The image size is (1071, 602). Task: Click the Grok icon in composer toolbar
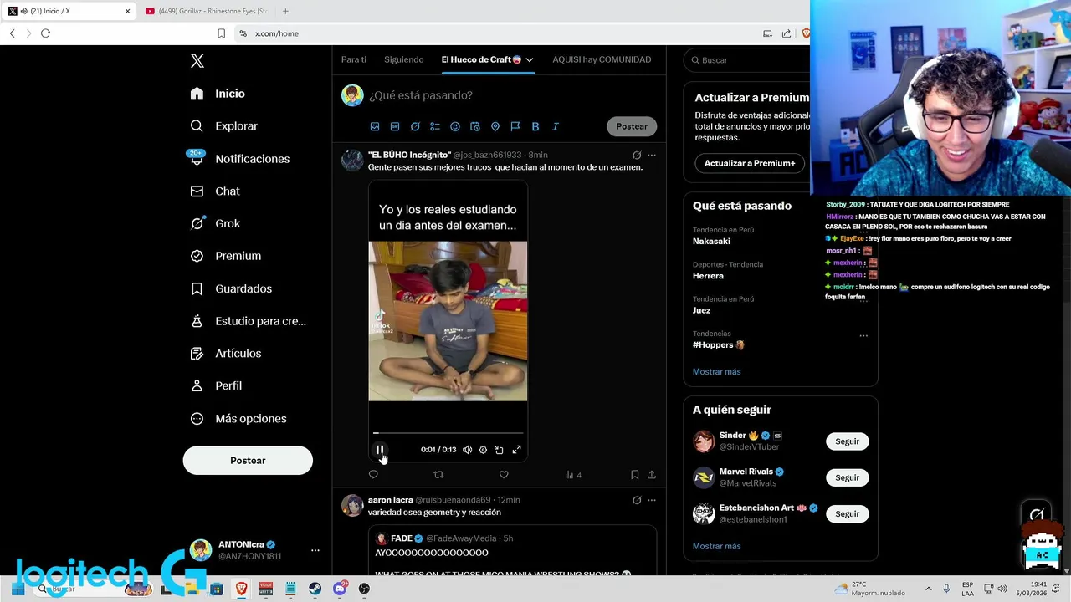tap(415, 126)
